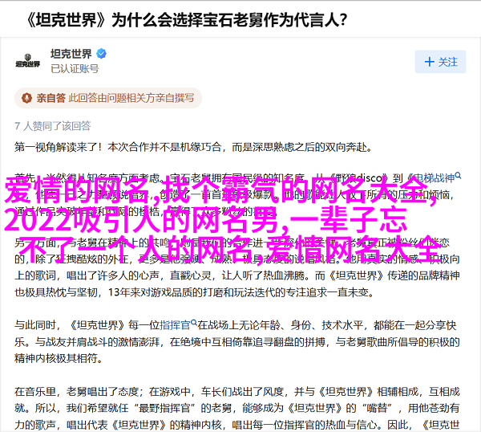Click the magnifier icon beside 电梯战神
This screenshot has height=432, width=481.
coord(458,175)
